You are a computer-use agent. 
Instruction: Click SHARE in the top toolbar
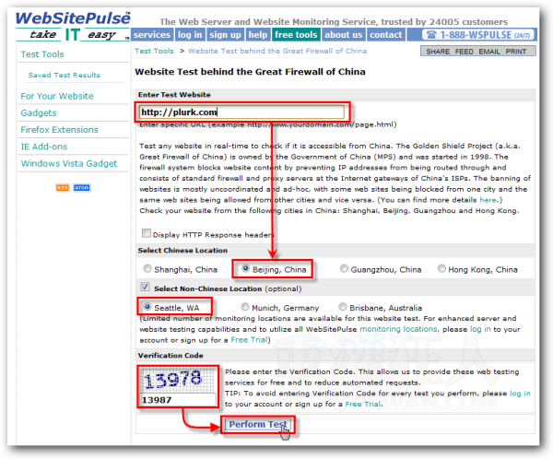coord(438,52)
